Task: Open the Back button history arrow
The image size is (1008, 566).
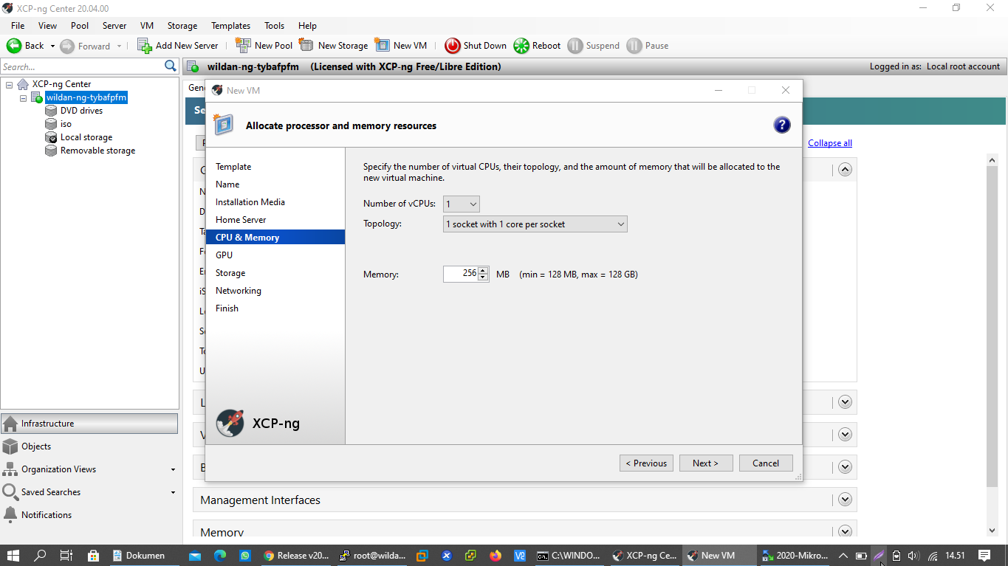Action: pos(52,46)
